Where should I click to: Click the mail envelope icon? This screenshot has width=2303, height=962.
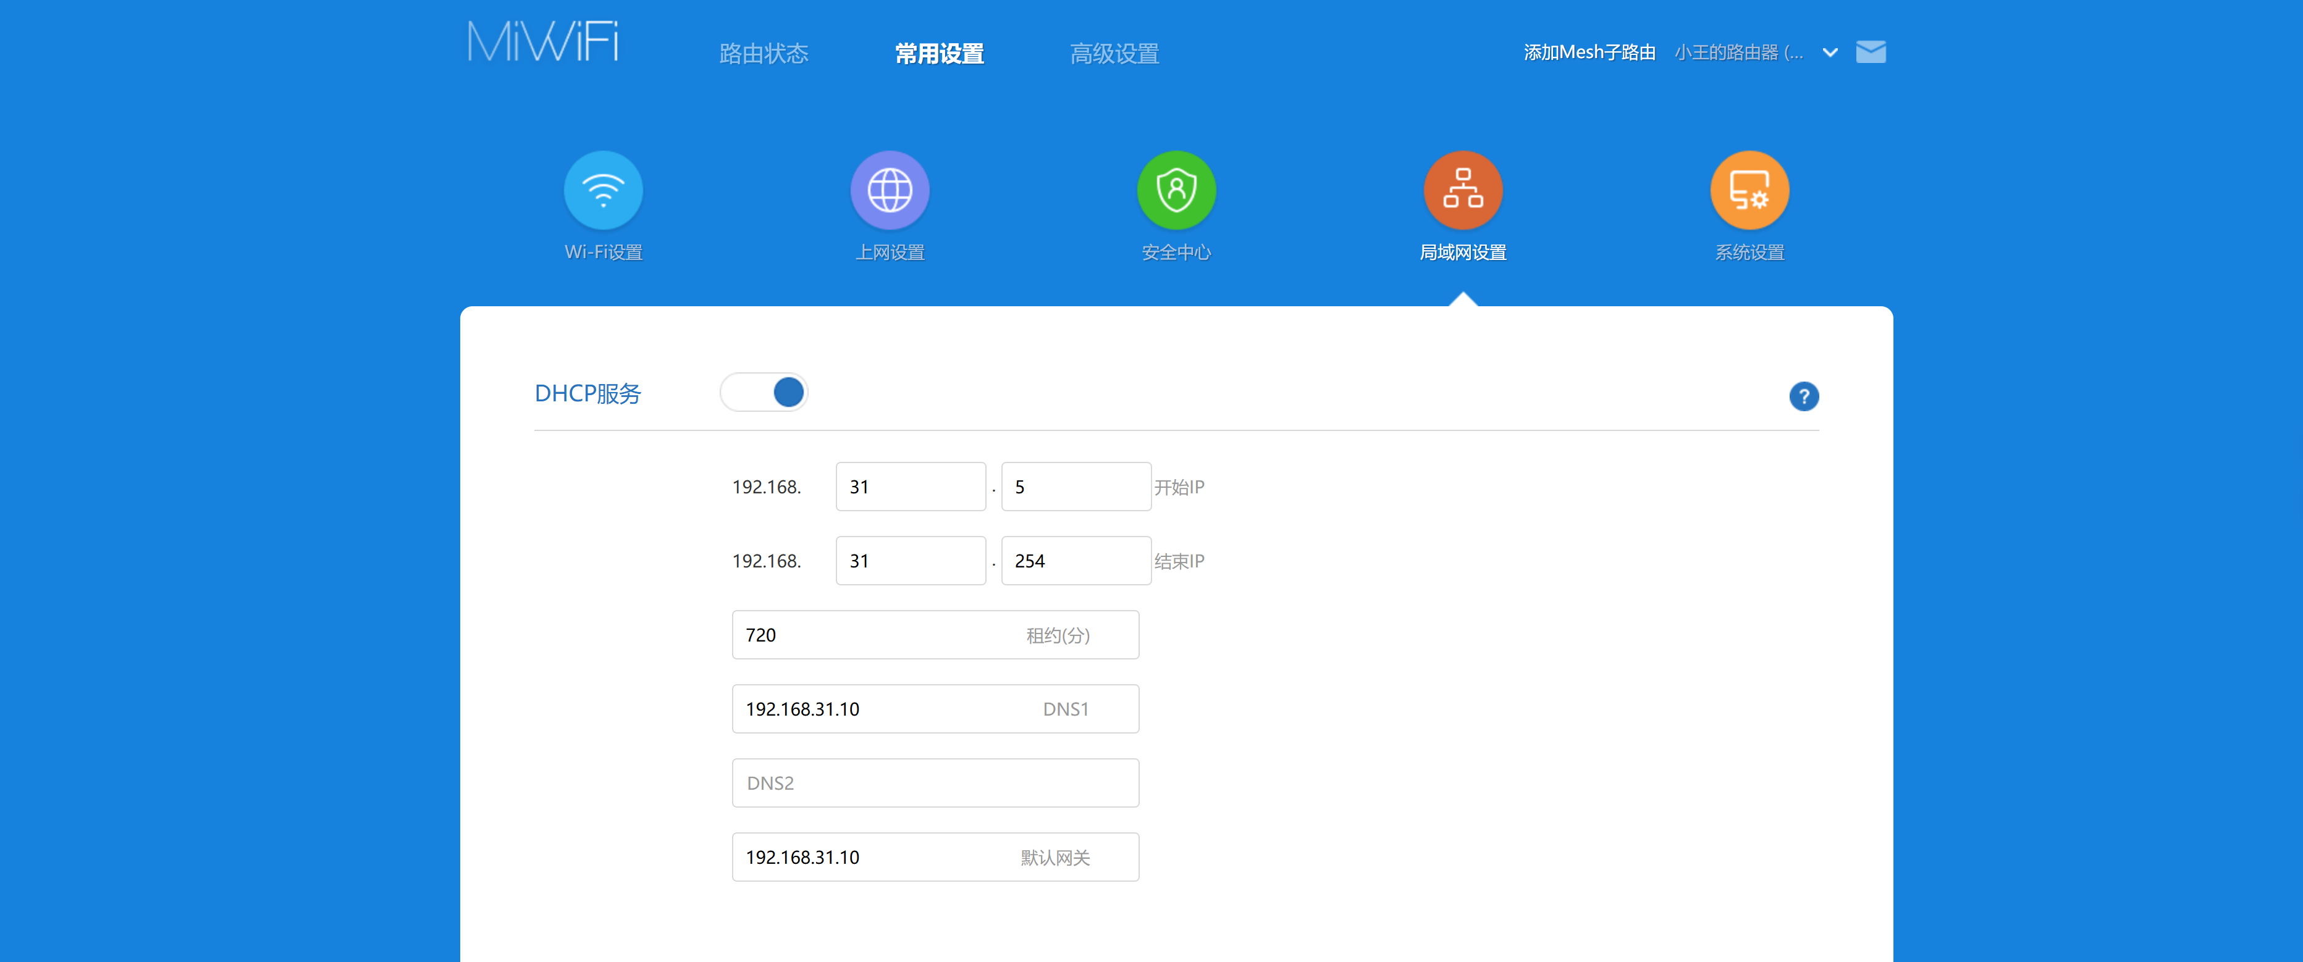pos(1871,52)
